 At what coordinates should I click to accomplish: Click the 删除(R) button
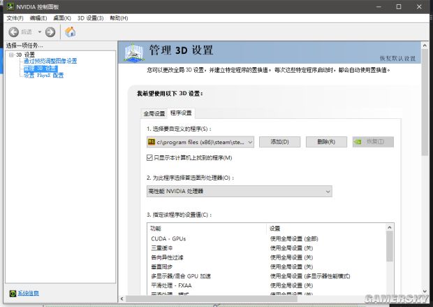pyautogui.click(x=326, y=142)
